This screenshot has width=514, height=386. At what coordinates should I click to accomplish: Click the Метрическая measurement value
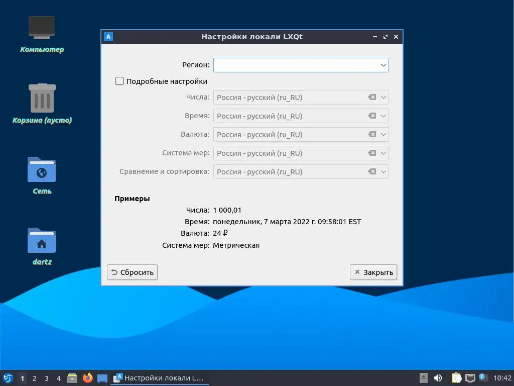coord(236,245)
